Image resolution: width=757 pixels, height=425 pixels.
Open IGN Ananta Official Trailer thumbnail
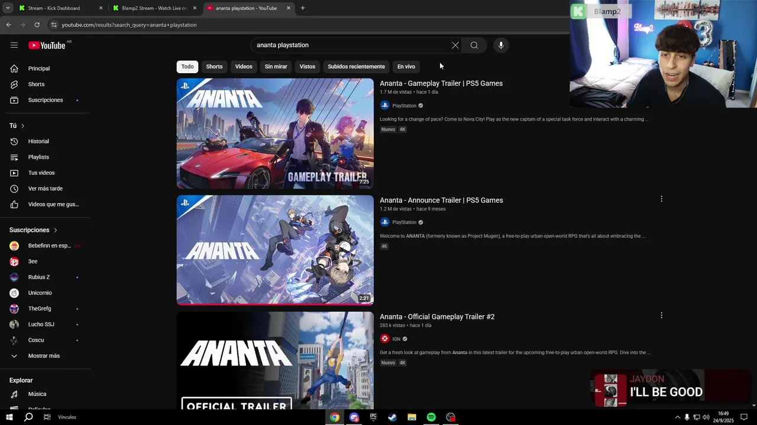point(275,361)
